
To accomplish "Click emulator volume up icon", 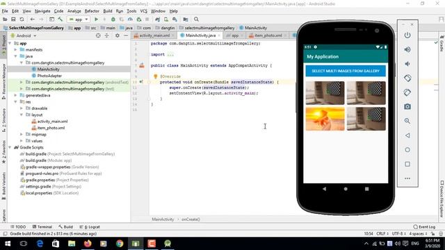I will (x=407, y=49).
